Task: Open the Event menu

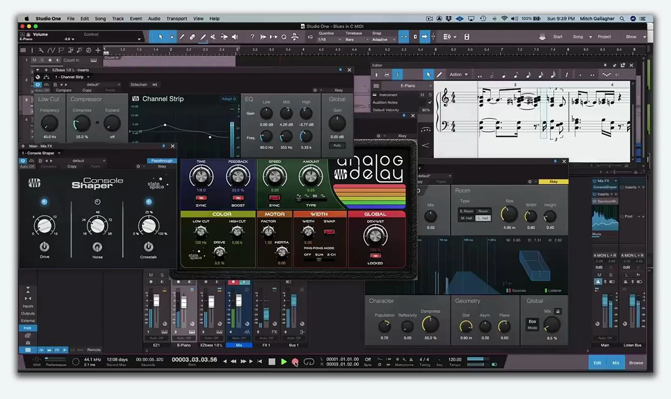Action: 136,19
